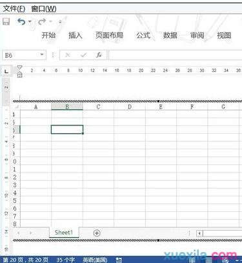
Task: Switch to the 插入 ribbon tab
Action: point(76,35)
